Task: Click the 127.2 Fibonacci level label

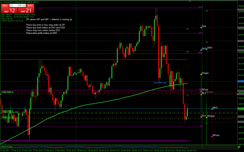Action: 200,33
